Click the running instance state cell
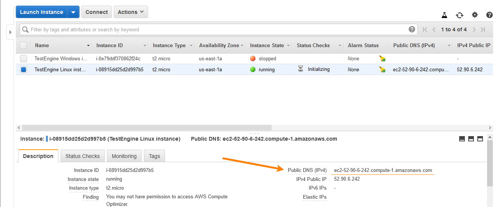 [x=263, y=69]
